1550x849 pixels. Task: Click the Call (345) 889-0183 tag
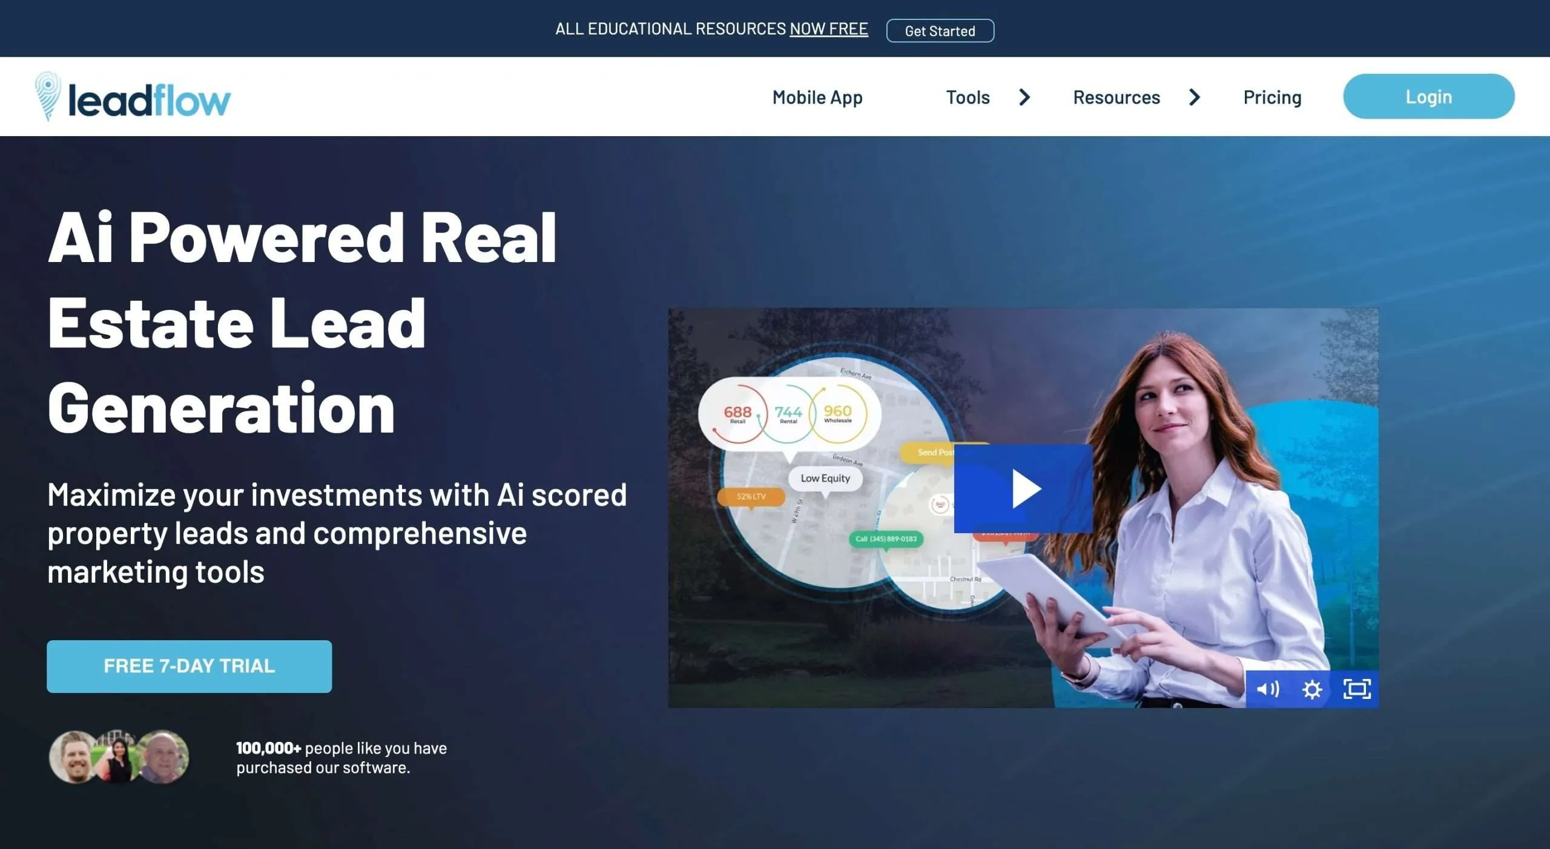point(886,539)
